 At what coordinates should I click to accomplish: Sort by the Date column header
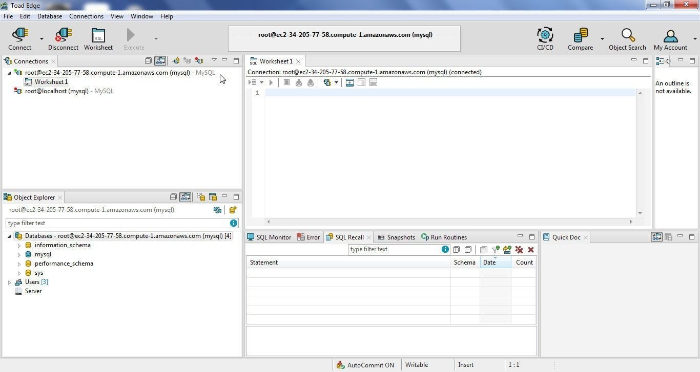click(495, 262)
